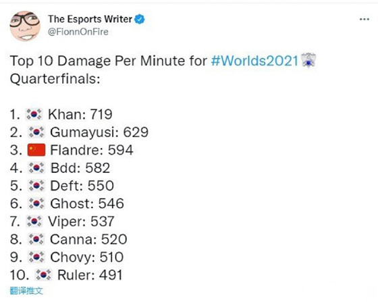Click the Korean flag beside Bdd

36,168
